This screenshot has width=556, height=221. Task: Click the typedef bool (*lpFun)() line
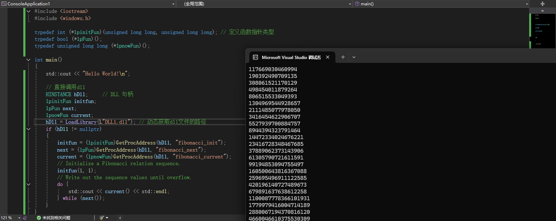(68, 39)
